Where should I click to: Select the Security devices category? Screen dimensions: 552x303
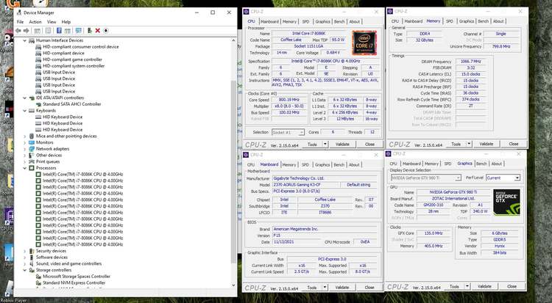[x=51, y=251]
